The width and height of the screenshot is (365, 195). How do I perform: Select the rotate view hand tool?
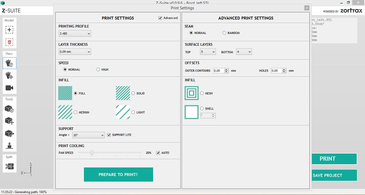pos(9,63)
